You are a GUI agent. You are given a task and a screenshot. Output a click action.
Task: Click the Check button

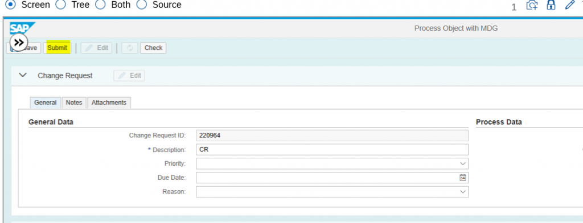click(x=153, y=48)
